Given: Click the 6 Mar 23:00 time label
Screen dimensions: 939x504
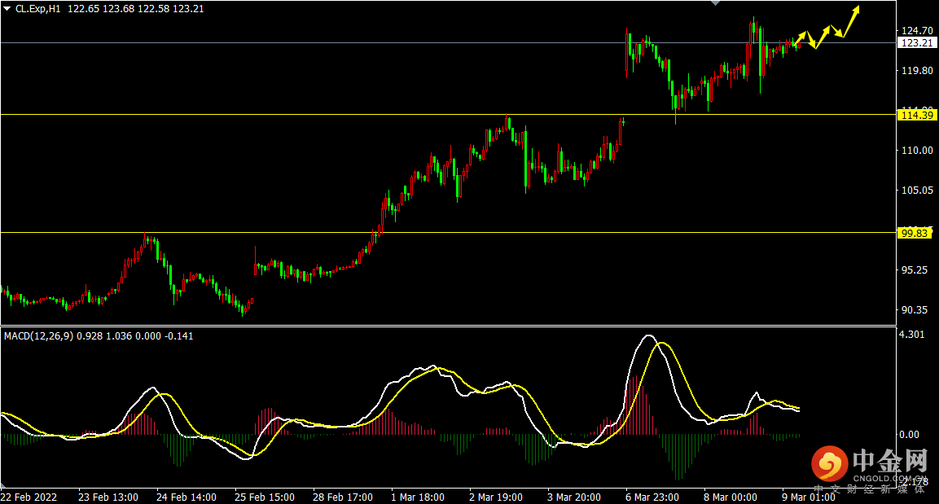Looking at the screenshot, I should [652, 497].
